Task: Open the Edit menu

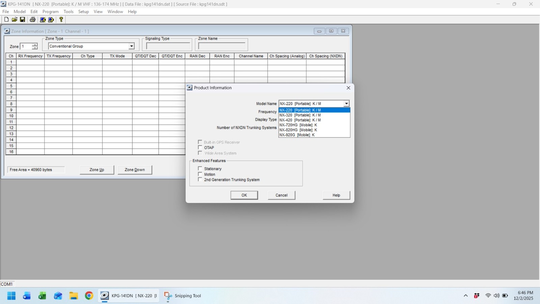Action: 34,11
